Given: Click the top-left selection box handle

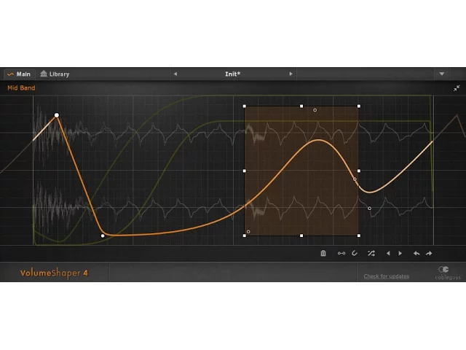Looking at the screenshot, I should pos(245,106).
